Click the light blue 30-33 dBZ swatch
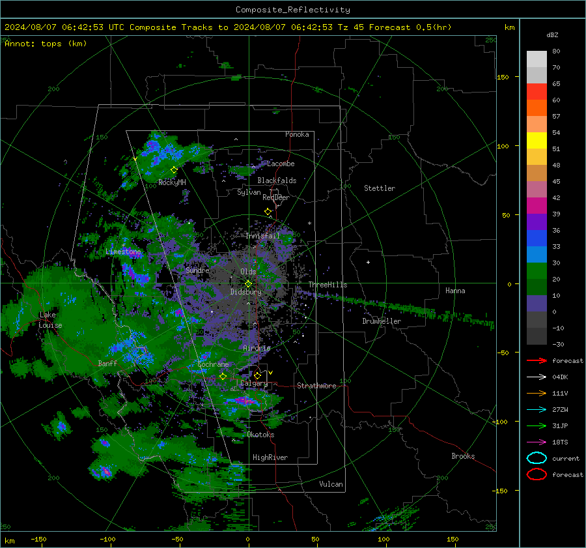Viewport: 586px width, 548px height. coord(537,254)
